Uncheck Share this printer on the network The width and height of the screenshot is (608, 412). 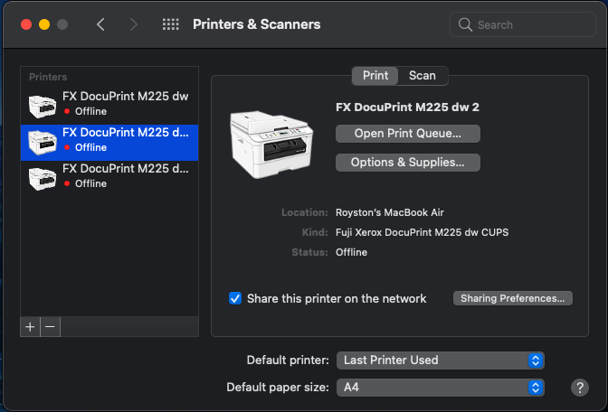235,298
